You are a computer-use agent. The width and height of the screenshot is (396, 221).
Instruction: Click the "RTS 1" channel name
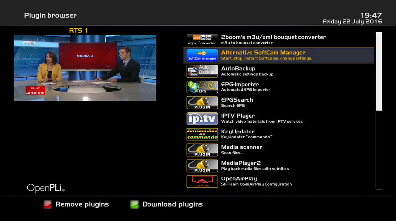[78, 31]
